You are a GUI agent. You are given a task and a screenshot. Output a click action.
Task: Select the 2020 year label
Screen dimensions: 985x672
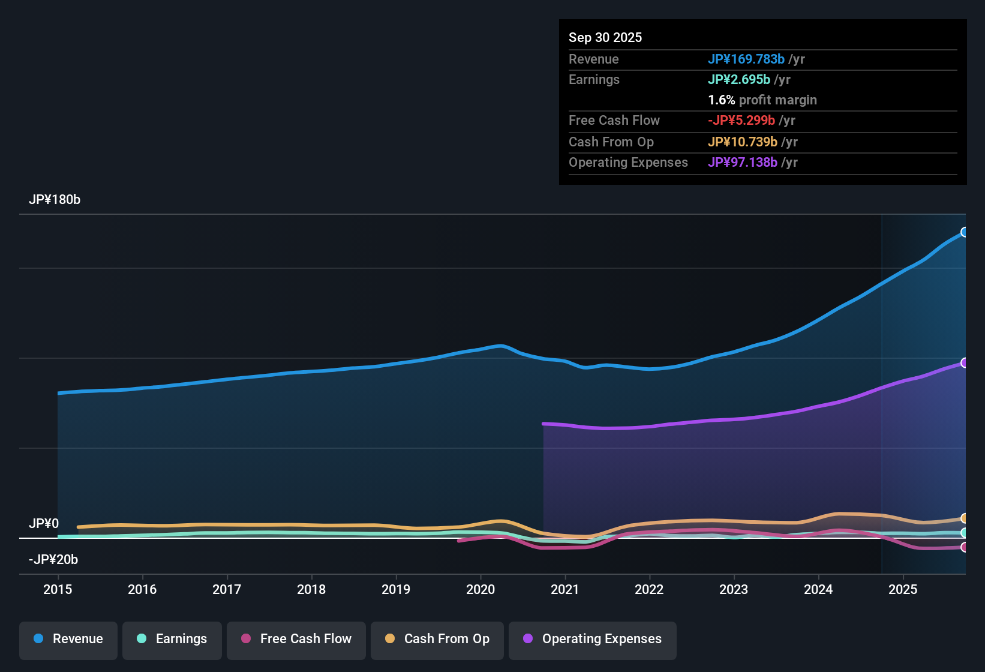(x=481, y=590)
